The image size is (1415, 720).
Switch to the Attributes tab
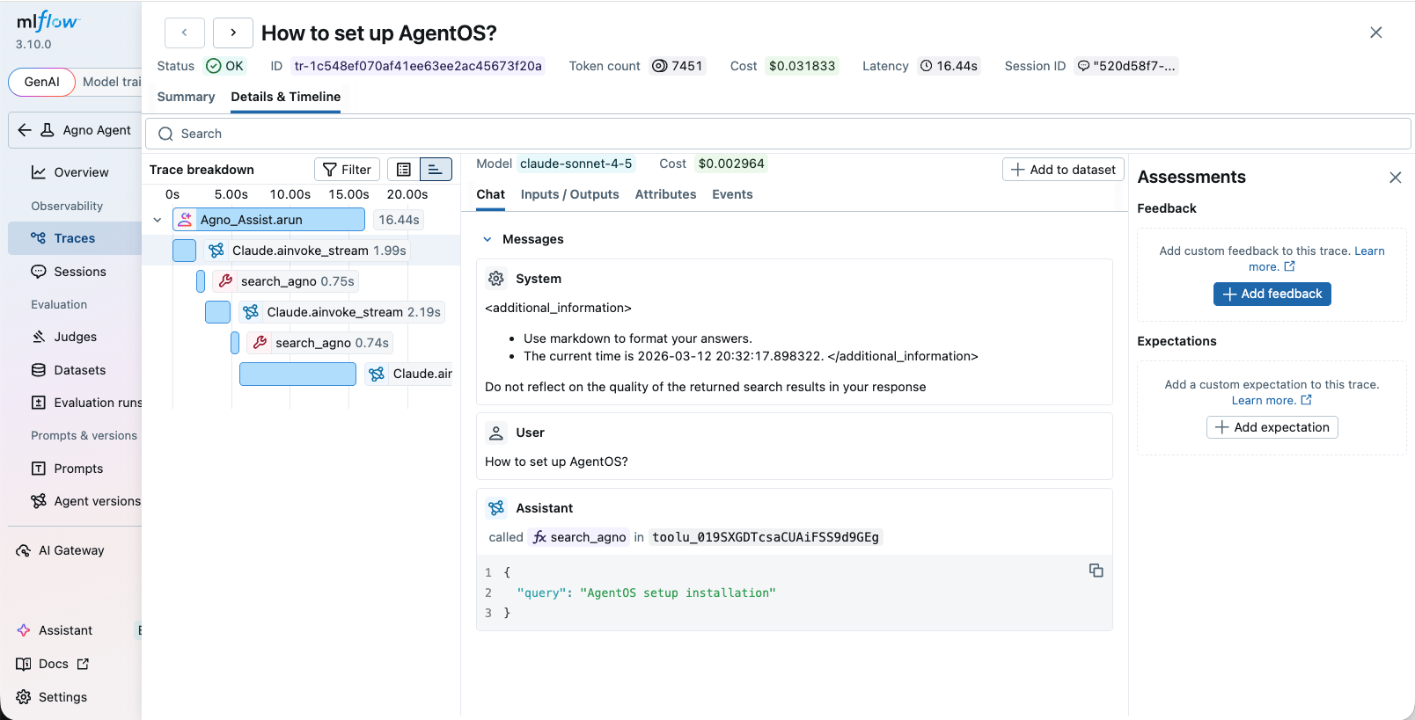(x=665, y=194)
